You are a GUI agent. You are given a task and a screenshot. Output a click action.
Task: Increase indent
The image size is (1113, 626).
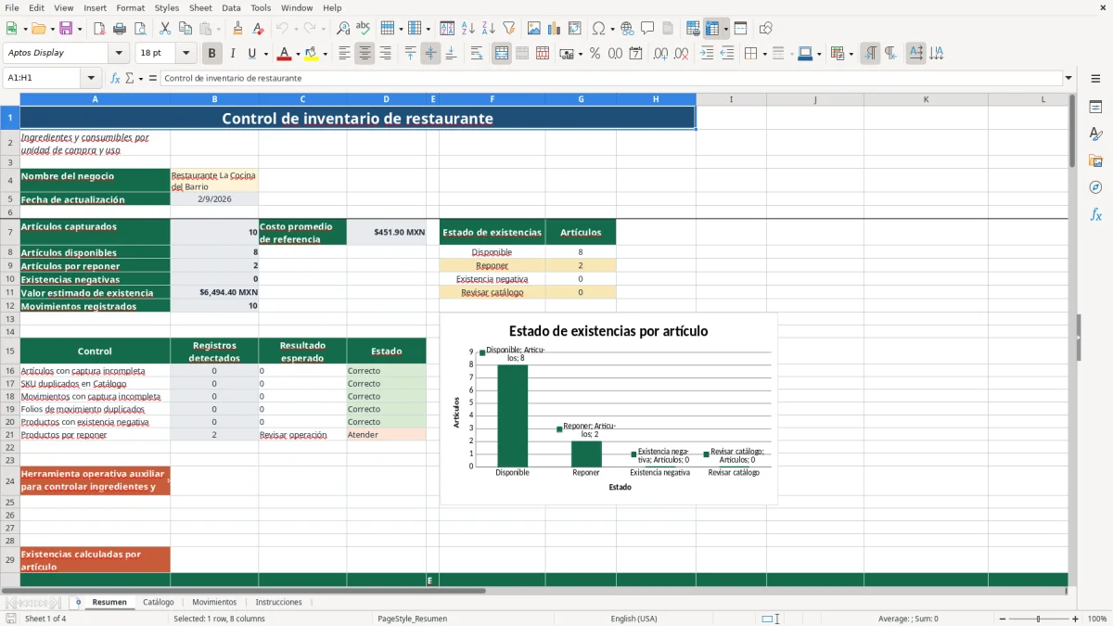point(707,54)
